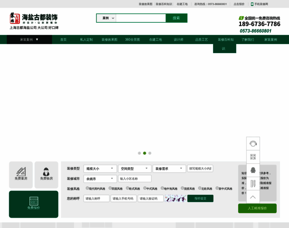Click the 免费报价 calculator card
The width and height of the screenshot is (289, 228).
click(x=33, y=204)
